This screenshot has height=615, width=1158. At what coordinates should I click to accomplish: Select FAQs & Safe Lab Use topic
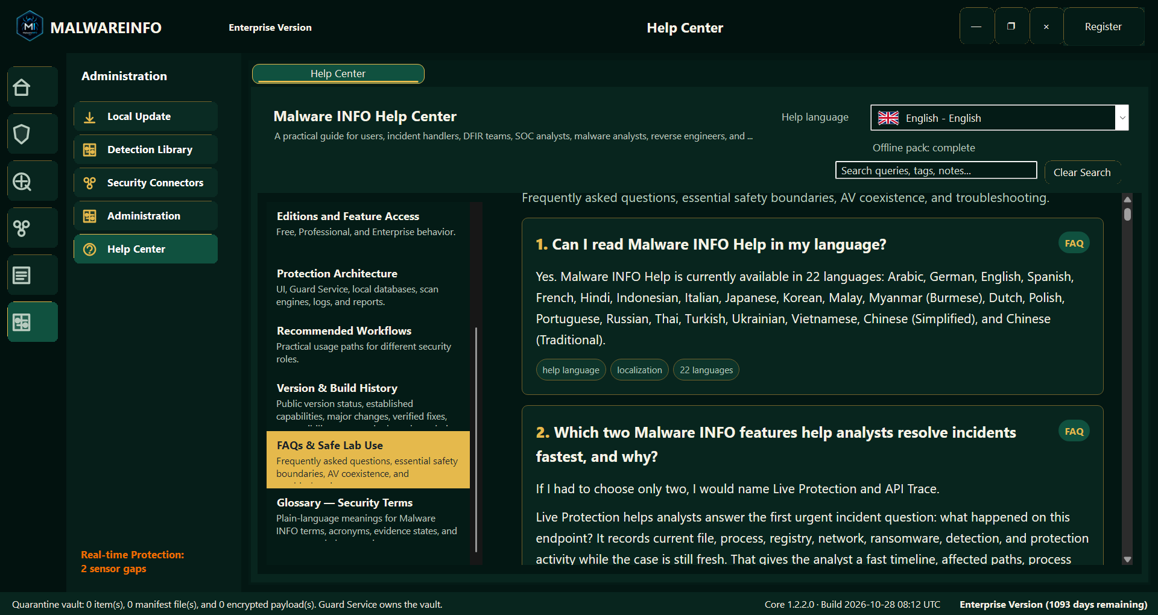pos(368,459)
